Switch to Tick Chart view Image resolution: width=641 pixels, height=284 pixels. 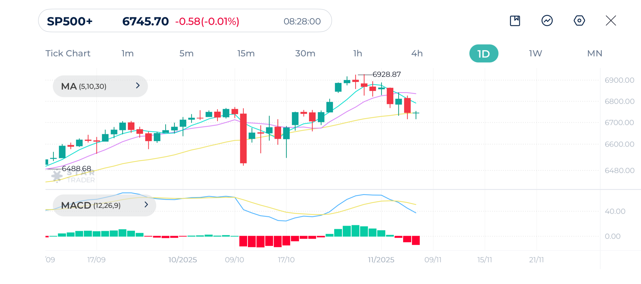pyautogui.click(x=68, y=53)
